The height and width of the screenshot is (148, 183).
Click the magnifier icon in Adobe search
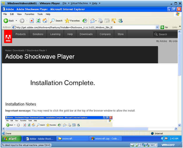click(156, 34)
